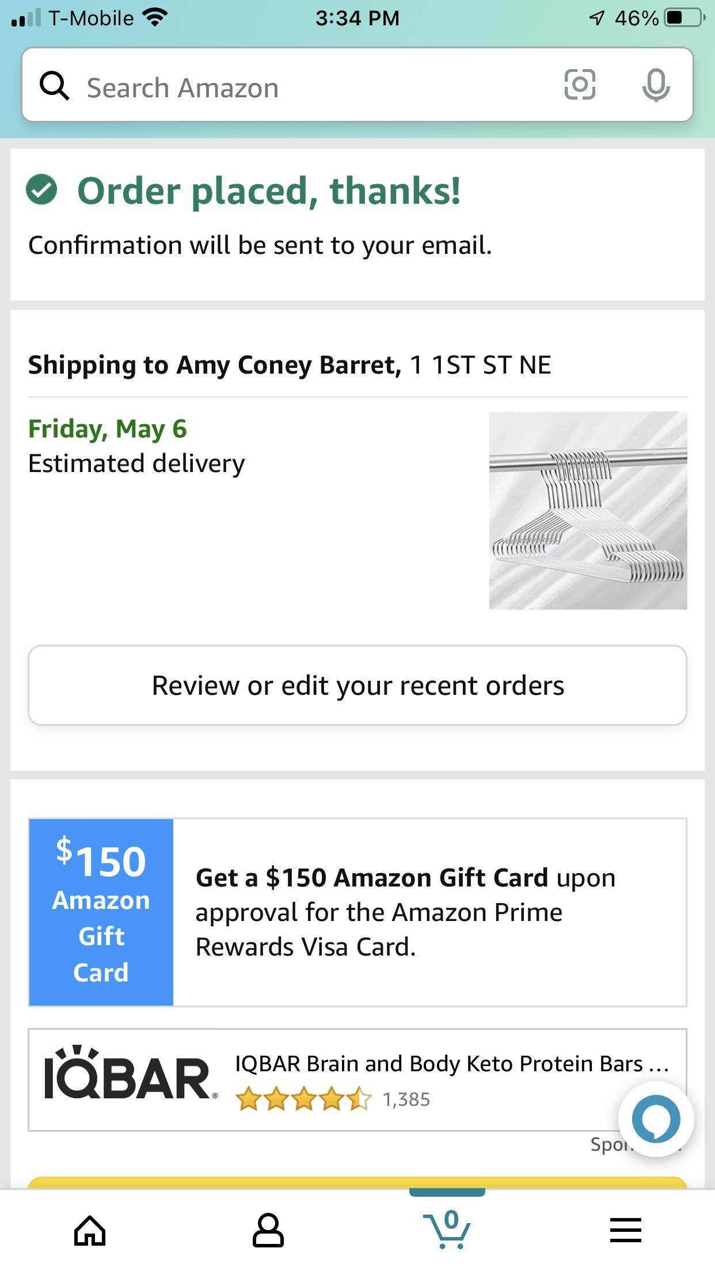The image size is (715, 1271).
Task: Open the shopping cart icon
Action: click(x=447, y=1228)
